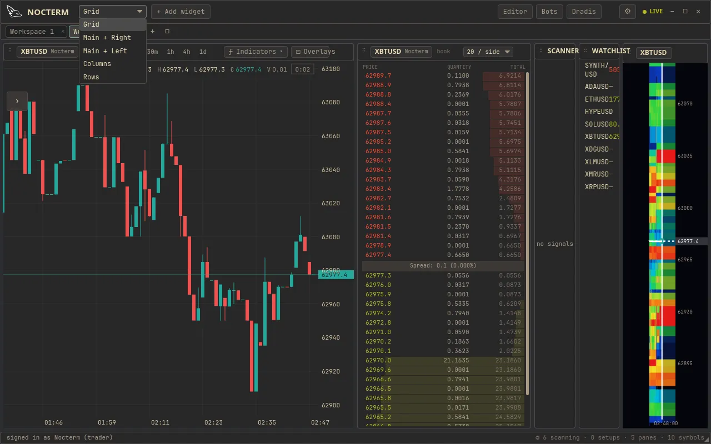
Task: Open the heatmap XBTUSD symbol selector
Action: tap(653, 53)
